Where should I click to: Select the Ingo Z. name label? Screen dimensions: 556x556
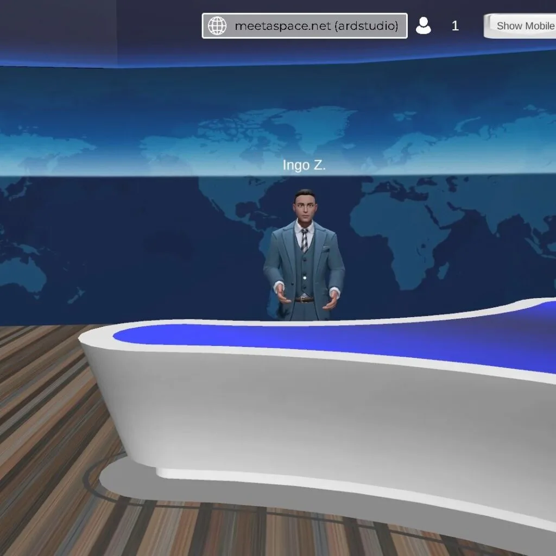tap(304, 166)
